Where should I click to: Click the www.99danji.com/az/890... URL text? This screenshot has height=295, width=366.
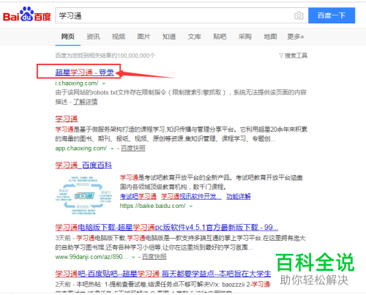tap(91, 257)
